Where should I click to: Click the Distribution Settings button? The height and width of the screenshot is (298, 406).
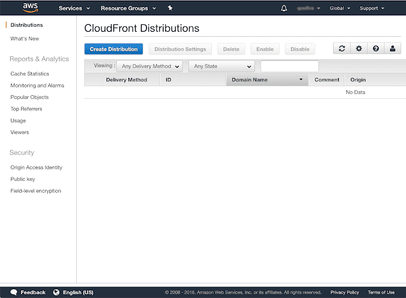[x=180, y=49]
